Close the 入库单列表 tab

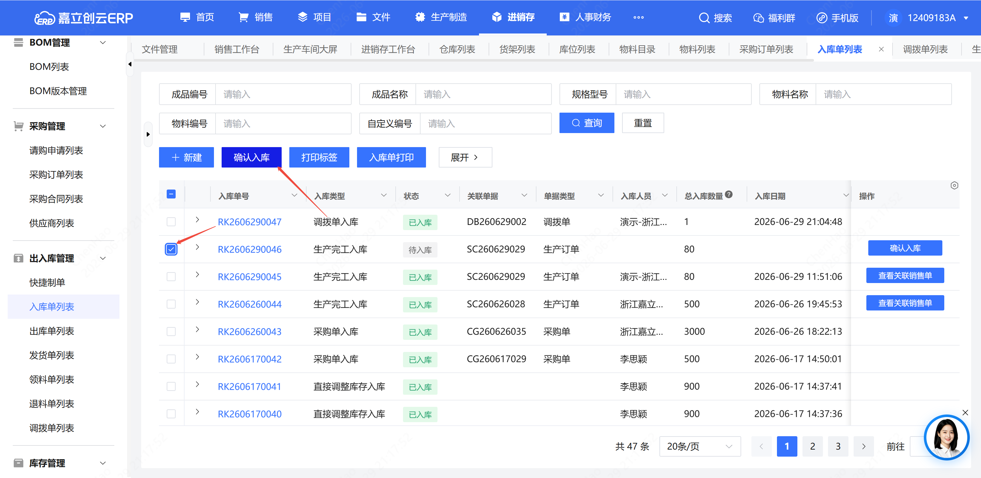coord(881,49)
